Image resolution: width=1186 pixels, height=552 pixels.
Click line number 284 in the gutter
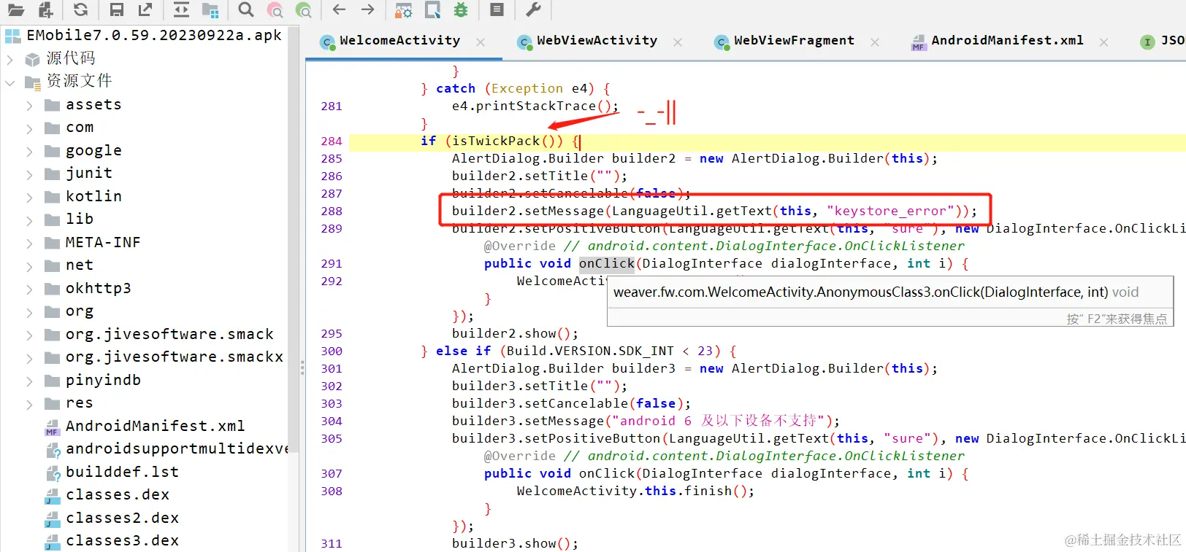332,141
